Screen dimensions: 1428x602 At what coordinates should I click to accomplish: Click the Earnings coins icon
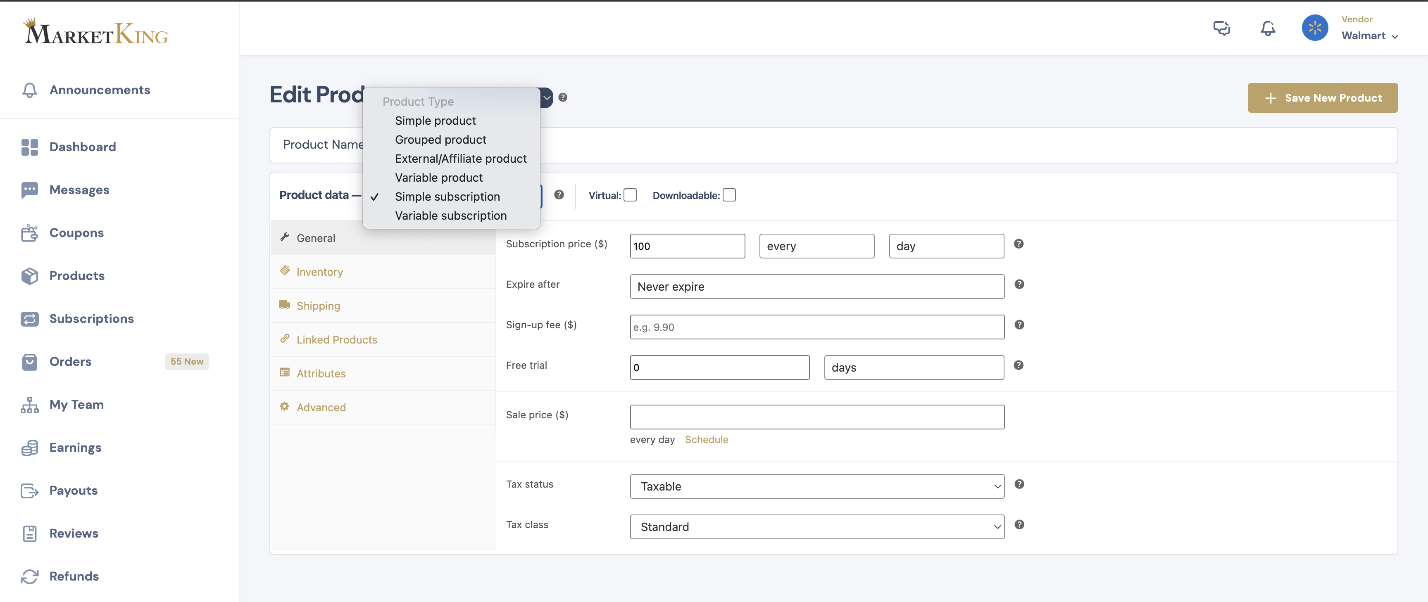click(29, 448)
